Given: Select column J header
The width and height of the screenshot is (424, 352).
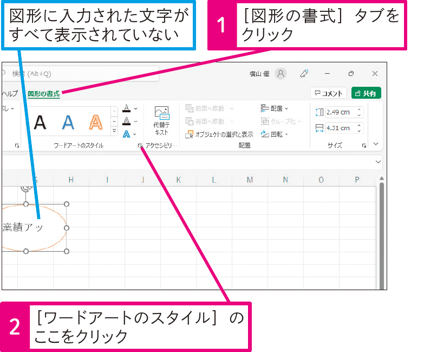Looking at the screenshot, I should coord(143,180).
